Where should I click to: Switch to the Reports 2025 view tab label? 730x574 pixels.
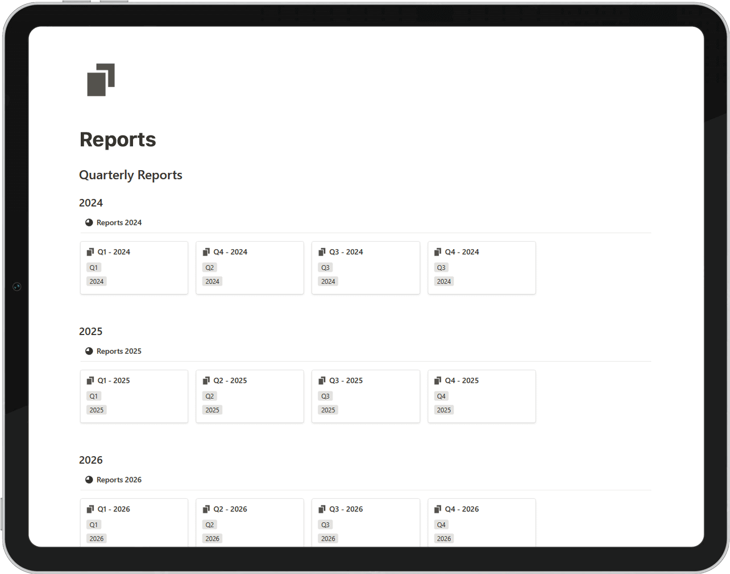pos(119,351)
